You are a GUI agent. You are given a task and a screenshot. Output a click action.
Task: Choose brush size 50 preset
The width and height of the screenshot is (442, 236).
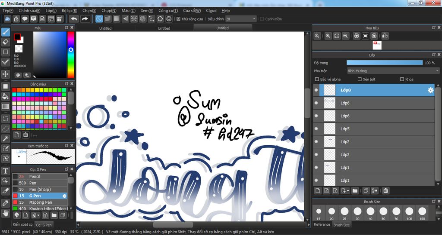383,213
